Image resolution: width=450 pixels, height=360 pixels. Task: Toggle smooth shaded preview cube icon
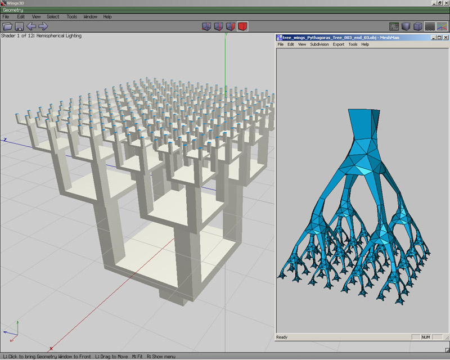[406, 26]
